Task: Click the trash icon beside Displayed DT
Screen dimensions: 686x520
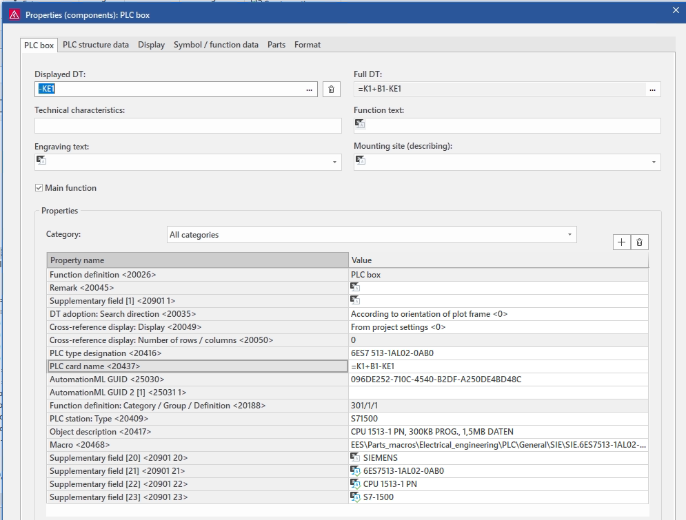Action: pyautogui.click(x=331, y=90)
